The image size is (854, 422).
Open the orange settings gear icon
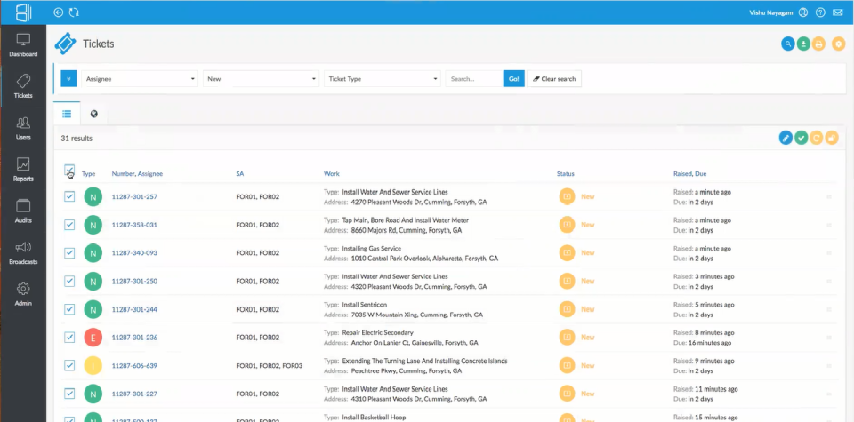pyautogui.click(x=839, y=44)
